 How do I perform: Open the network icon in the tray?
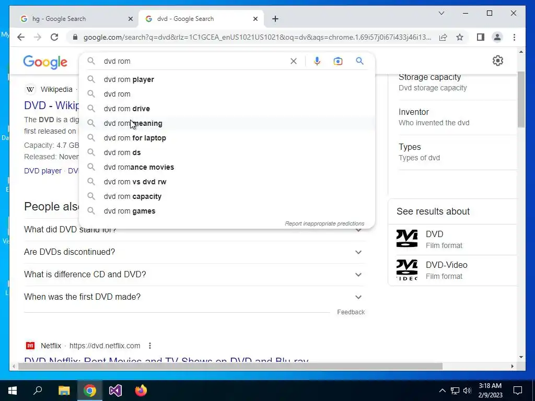455,391
